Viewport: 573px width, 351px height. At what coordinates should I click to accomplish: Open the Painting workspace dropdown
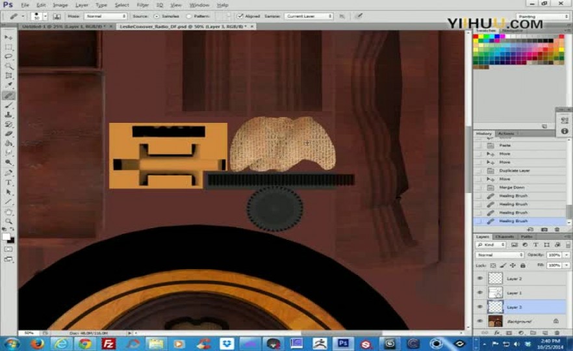[542, 16]
